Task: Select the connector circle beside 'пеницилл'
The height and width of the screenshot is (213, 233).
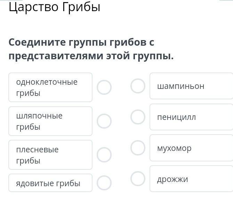Action: point(138,117)
